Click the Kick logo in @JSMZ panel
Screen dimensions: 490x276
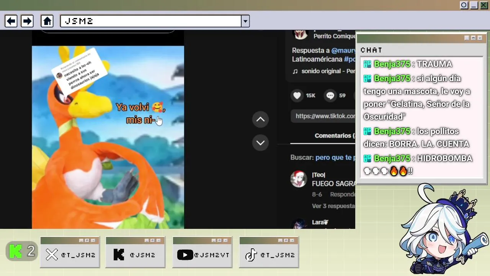click(119, 255)
